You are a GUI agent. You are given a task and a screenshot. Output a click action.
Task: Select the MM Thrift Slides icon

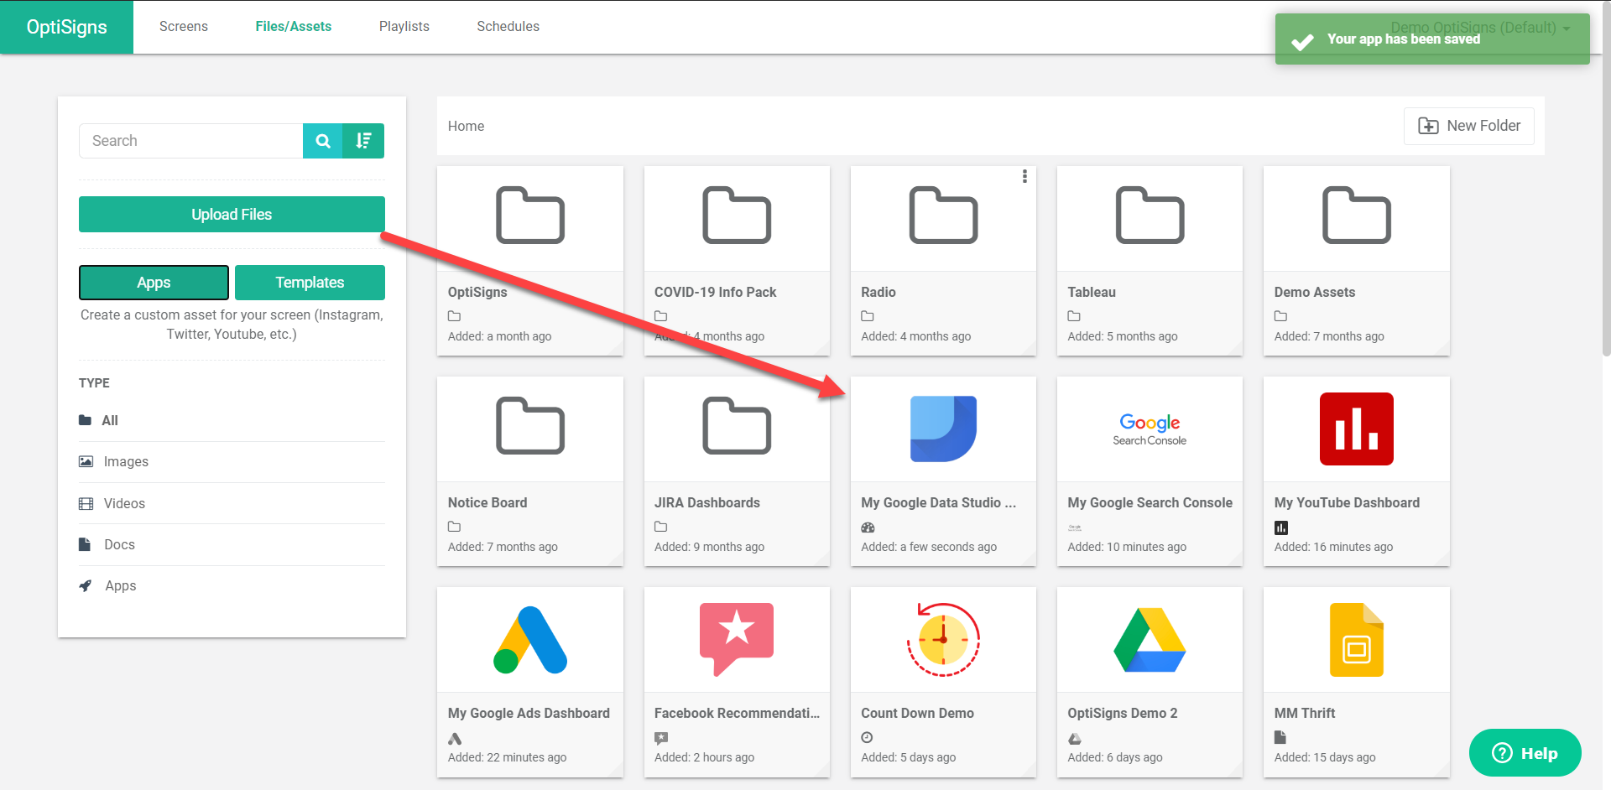click(x=1357, y=640)
